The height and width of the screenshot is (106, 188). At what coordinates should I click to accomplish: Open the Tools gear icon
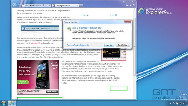[x=133, y=6]
